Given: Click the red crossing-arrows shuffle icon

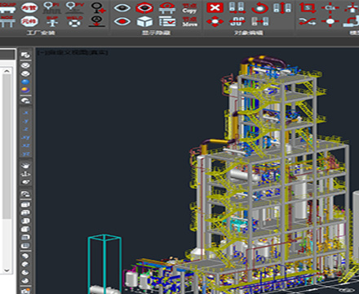Looking at the screenshot, I should (308, 21).
